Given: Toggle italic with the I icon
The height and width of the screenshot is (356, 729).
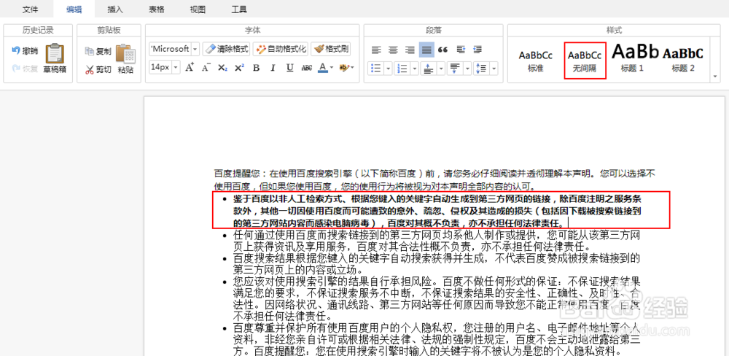Looking at the screenshot, I should click(x=273, y=67).
